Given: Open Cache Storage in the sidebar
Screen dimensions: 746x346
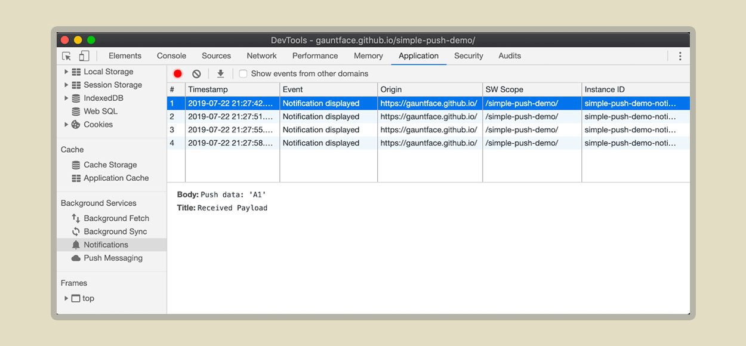Looking at the screenshot, I should (x=110, y=165).
